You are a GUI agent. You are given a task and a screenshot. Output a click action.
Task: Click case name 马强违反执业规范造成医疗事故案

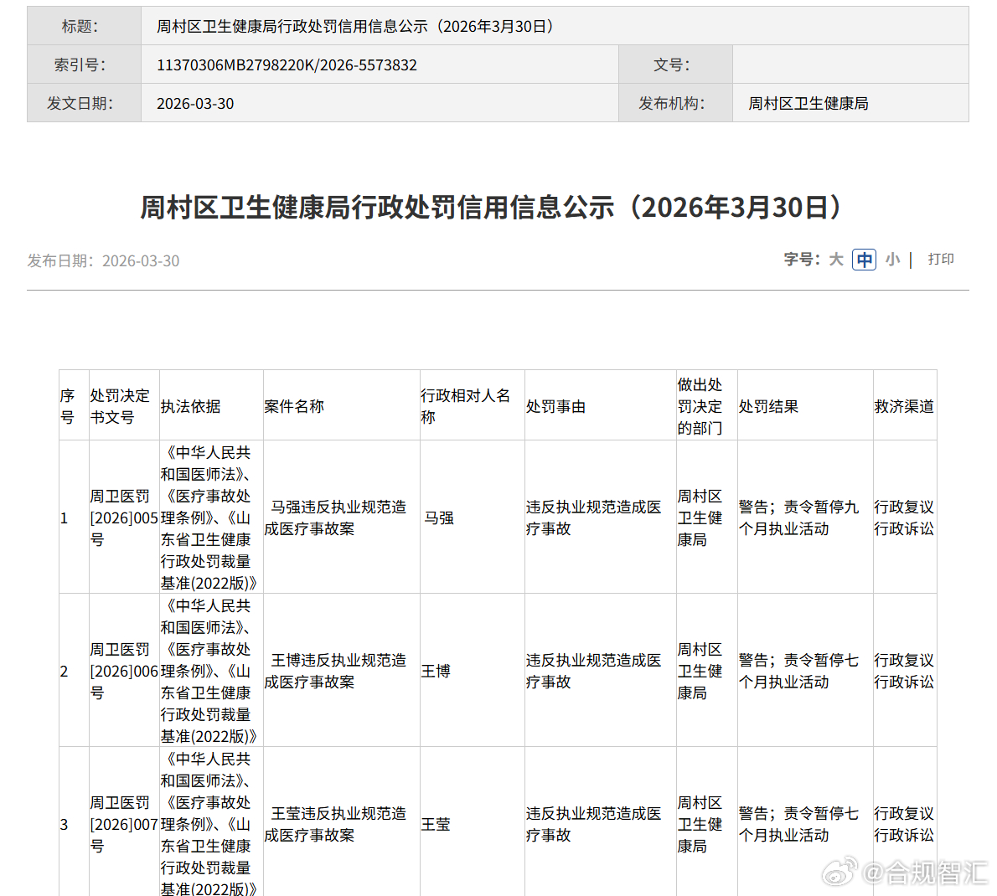[335, 518]
